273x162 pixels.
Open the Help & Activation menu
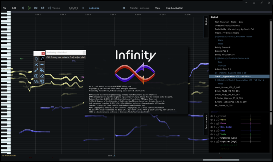click(174, 8)
